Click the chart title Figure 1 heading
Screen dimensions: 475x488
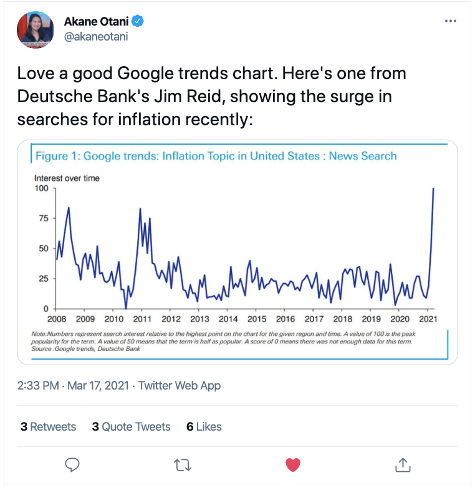click(x=216, y=156)
